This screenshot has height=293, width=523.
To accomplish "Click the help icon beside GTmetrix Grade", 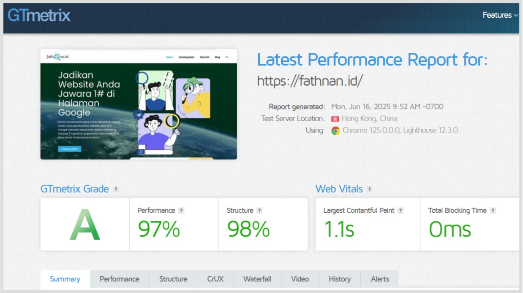I will pos(116,190).
